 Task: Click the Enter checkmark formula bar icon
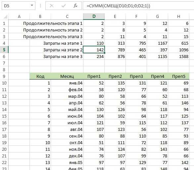(64, 6)
